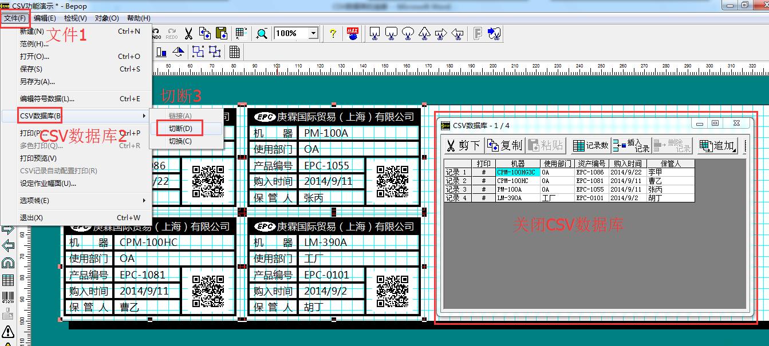Choose 另存为(A)... from the File menu
Image resolution: width=769 pixels, height=346 pixels.
[76, 82]
